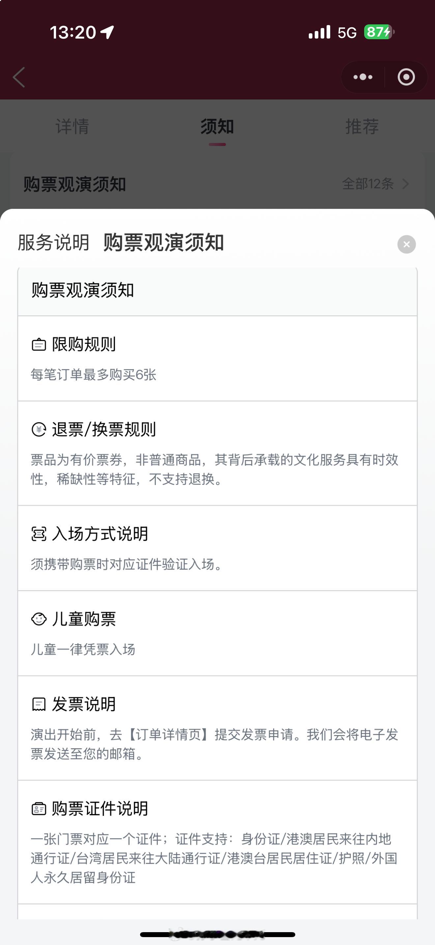
Task: Tap the 儿童购票 face icon
Action: coord(39,619)
